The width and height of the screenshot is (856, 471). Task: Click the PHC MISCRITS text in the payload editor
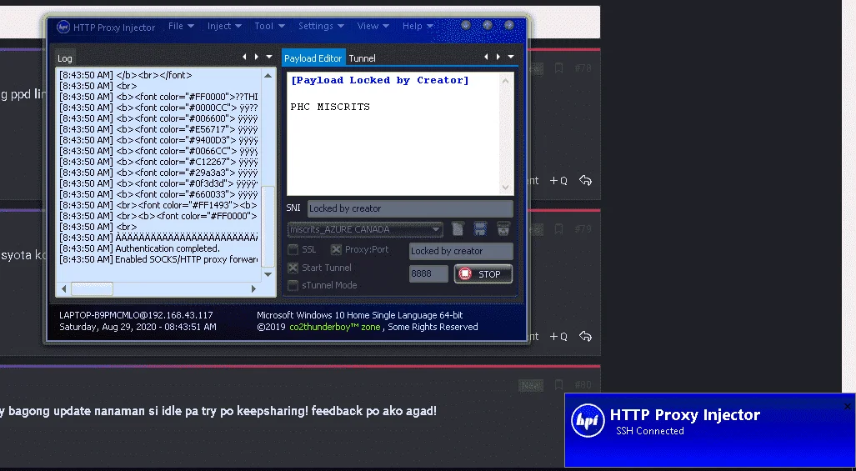pos(330,107)
